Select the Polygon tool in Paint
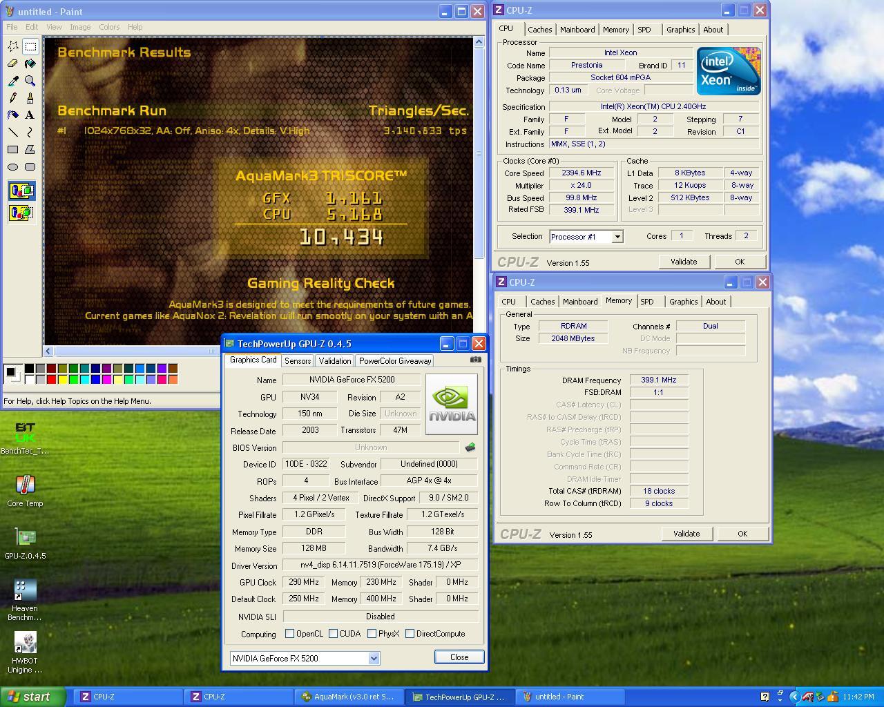Image resolution: width=884 pixels, height=707 pixels. [x=30, y=149]
